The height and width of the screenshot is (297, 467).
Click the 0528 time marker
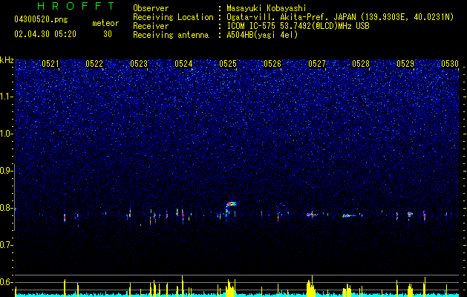361,64
